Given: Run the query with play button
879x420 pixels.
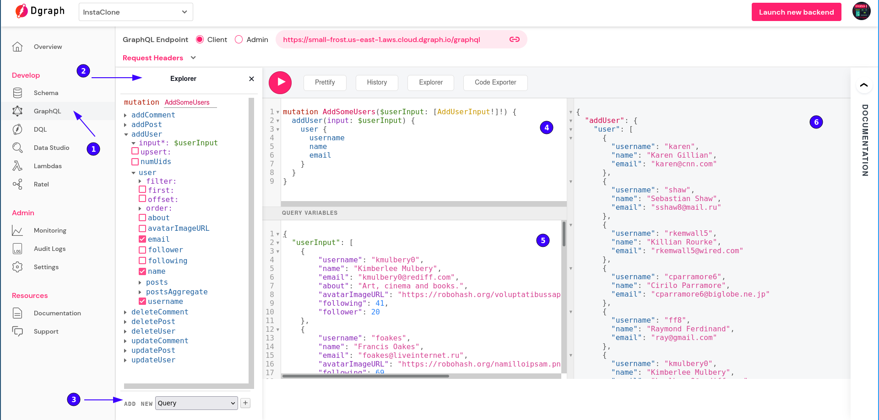Looking at the screenshot, I should [x=280, y=83].
